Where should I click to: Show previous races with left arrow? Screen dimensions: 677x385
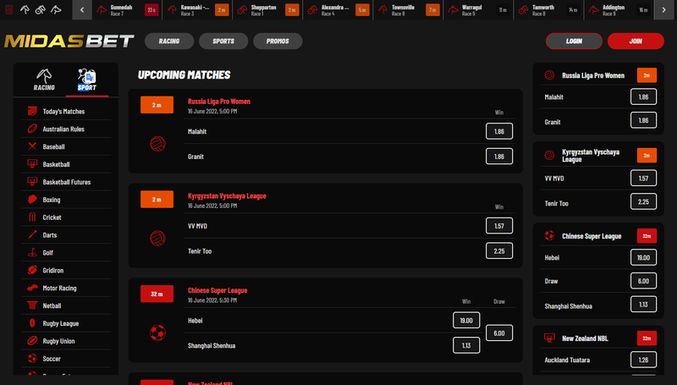point(82,9)
